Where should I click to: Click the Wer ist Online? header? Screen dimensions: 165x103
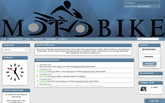click(151, 73)
